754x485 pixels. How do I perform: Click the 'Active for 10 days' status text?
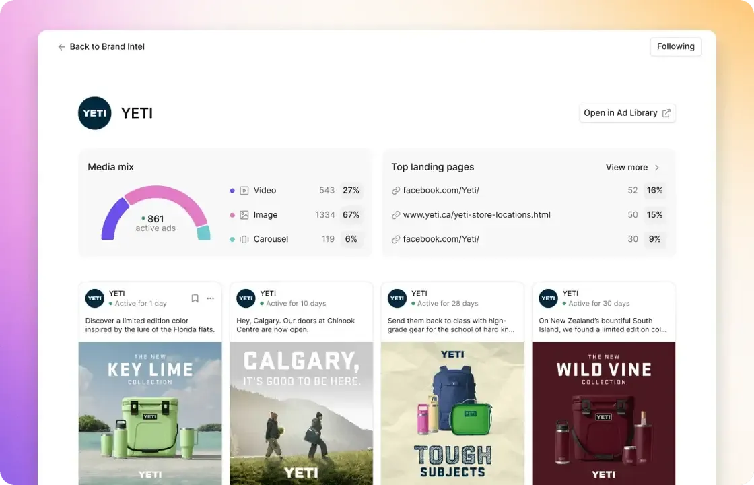pos(296,304)
